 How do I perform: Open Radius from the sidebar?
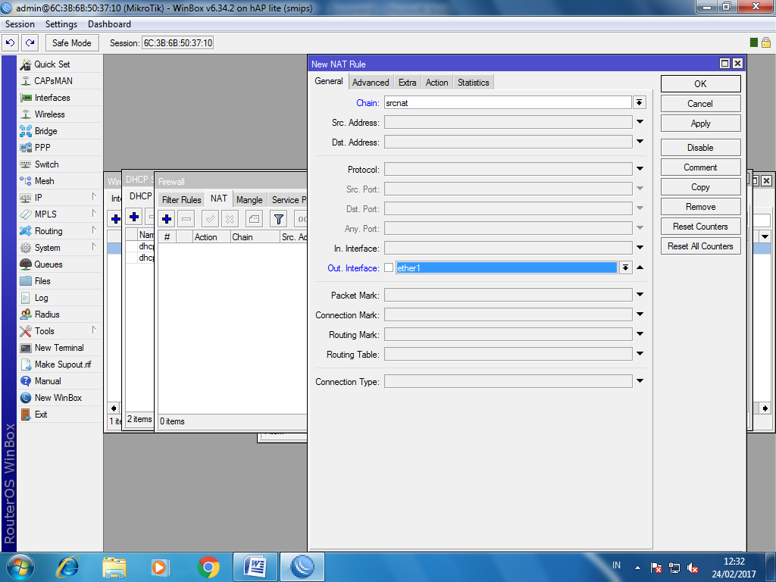click(39, 314)
